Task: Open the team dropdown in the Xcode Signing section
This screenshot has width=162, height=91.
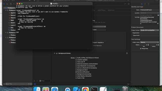Action: point(99,27)
